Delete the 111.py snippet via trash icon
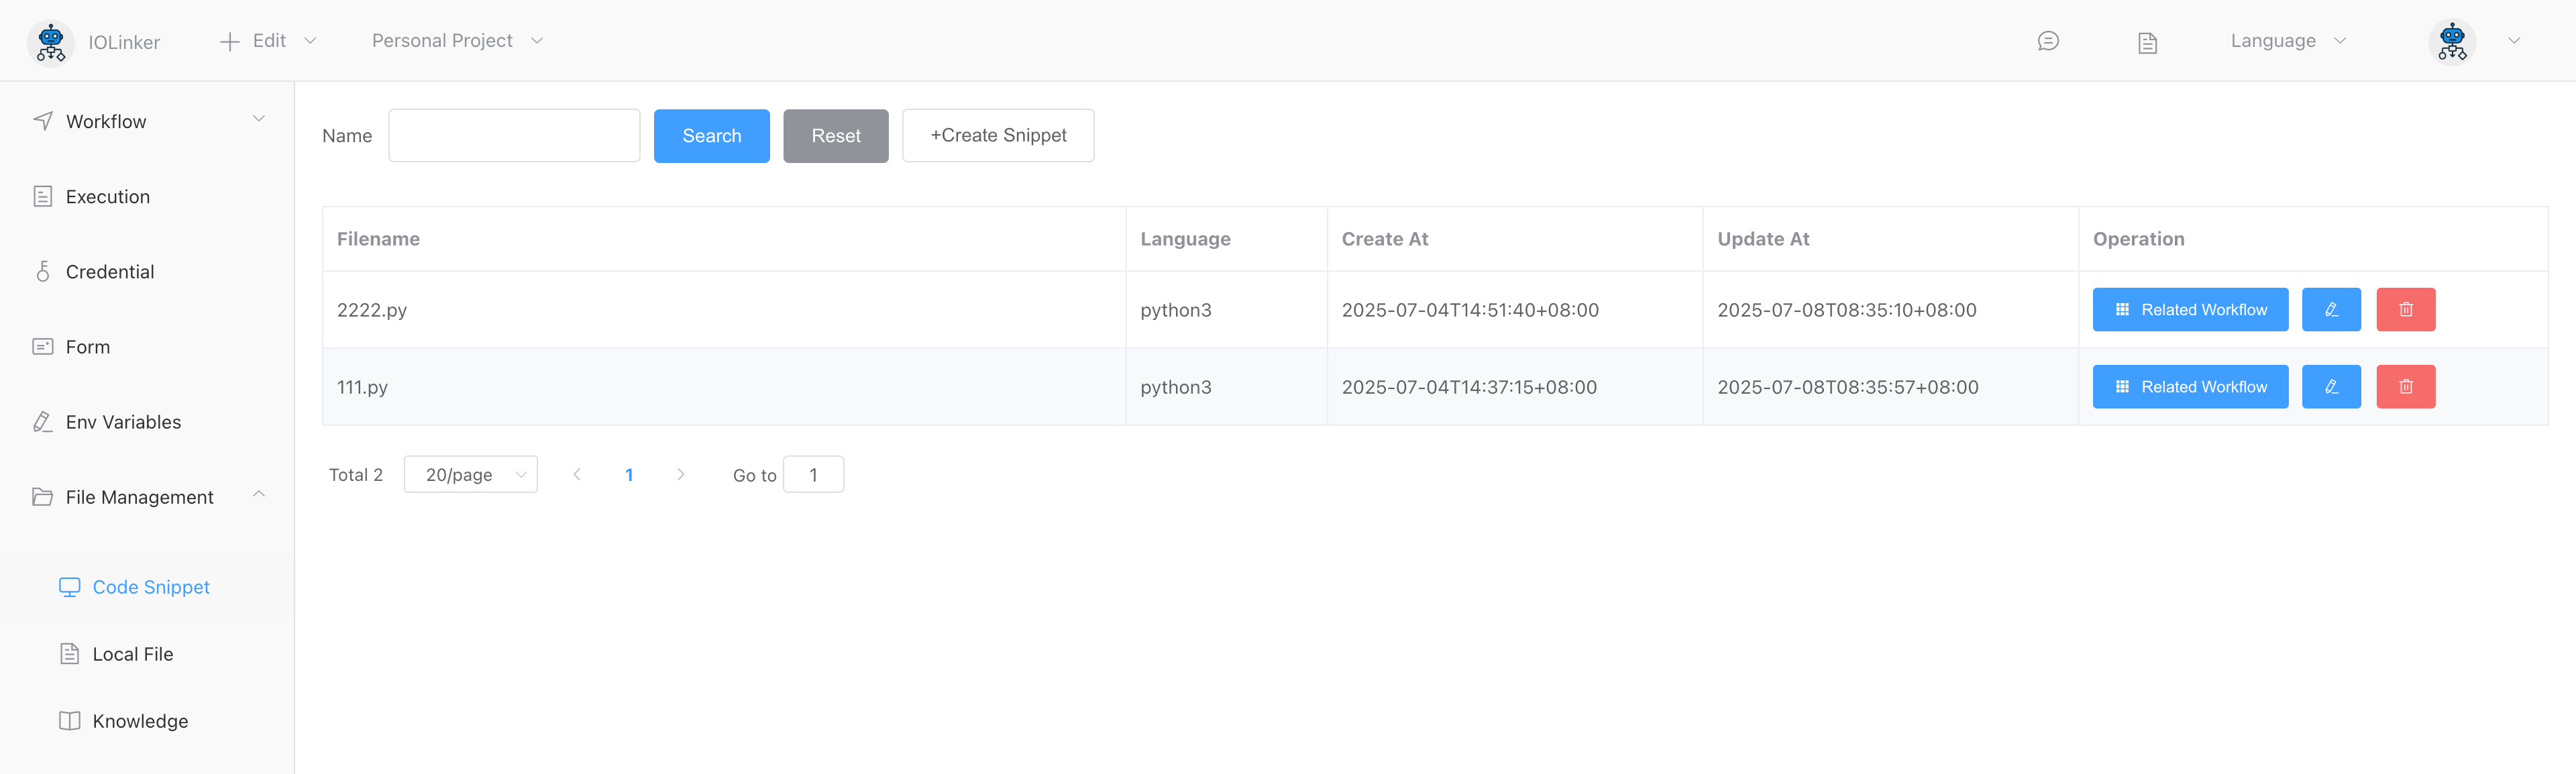This screenshot has width=2576, height=774. tap(2405, 387)
